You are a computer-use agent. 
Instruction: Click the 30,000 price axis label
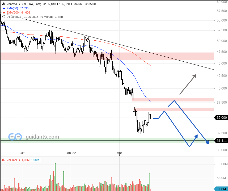[222, 150]
